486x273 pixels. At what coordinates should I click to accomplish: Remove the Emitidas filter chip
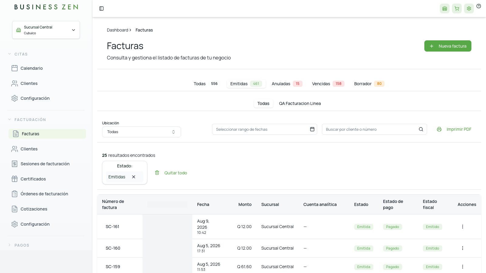pyautogui.click(x=134, y=177)
